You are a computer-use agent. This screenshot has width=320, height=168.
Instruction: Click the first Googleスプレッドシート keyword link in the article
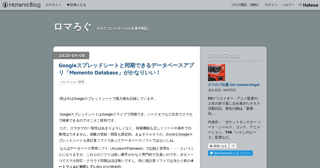[93, 98]
